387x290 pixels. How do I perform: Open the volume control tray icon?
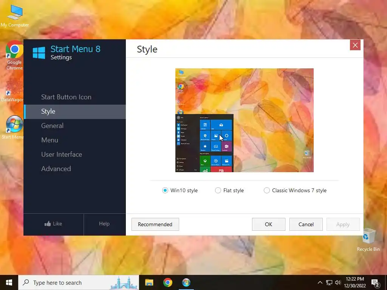(338, 282)
